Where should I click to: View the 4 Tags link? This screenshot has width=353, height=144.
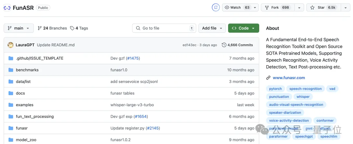[79, 28]
